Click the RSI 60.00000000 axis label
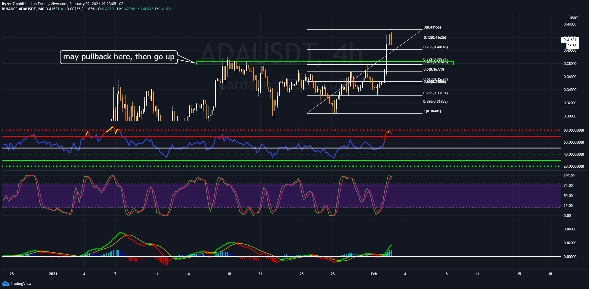This screenshot has height=289, width=589. [574, 142]
